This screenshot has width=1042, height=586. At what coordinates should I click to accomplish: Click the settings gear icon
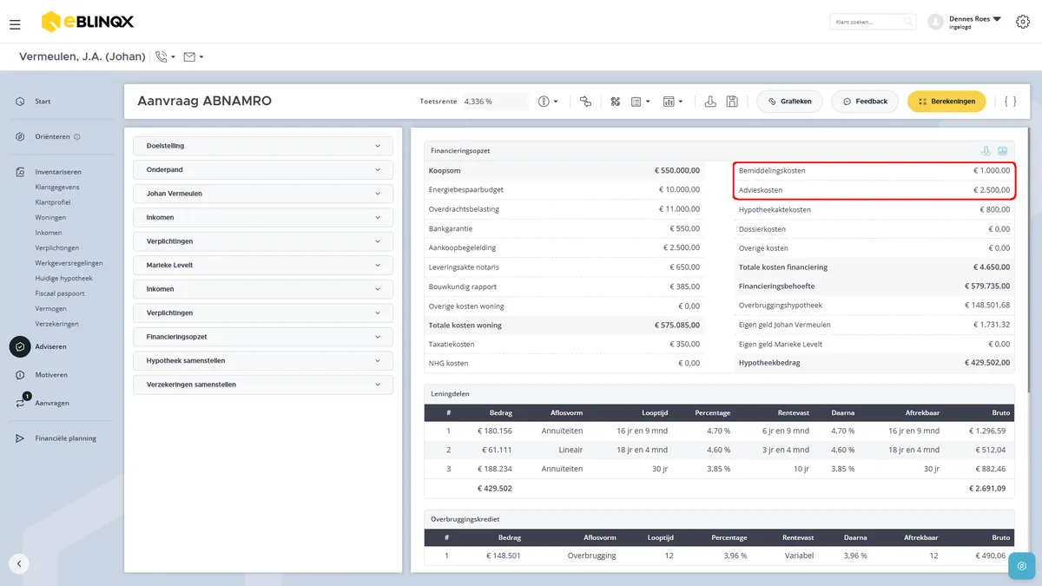pos(1022,22)
